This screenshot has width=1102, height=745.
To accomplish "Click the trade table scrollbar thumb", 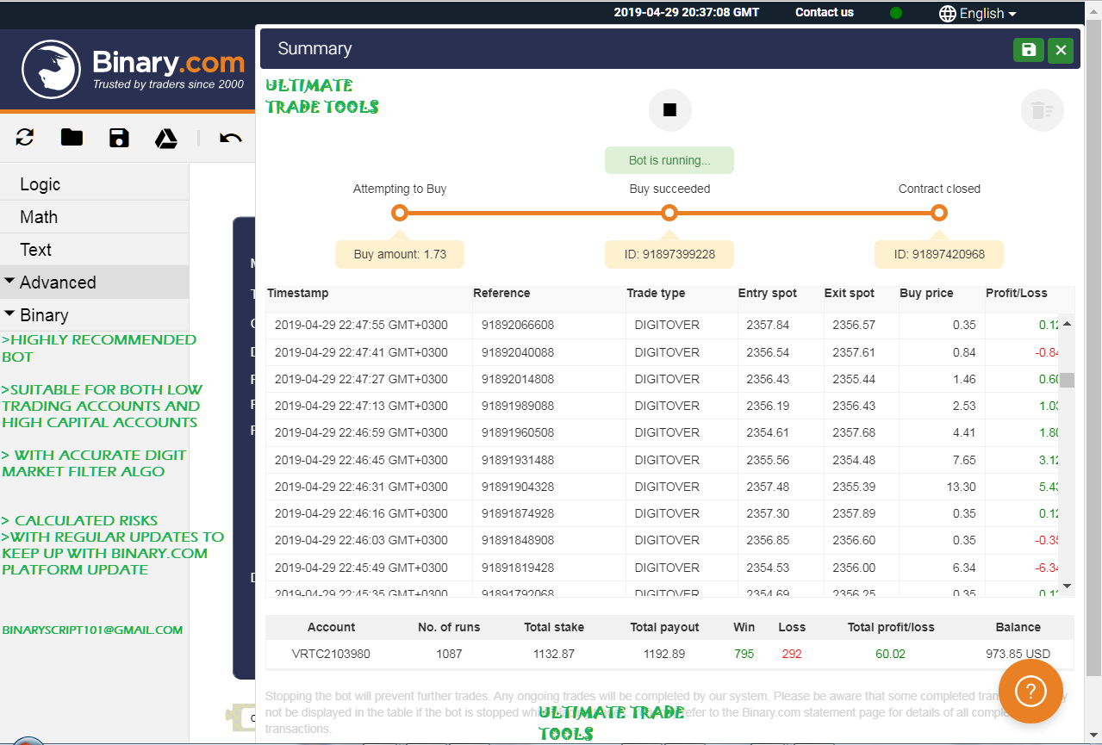I will (x=1067, y=380).
